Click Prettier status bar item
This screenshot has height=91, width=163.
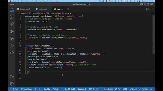point(143,89)
